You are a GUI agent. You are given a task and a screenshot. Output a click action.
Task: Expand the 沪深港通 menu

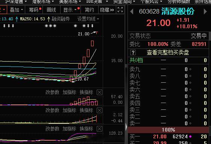pos(16,2)
